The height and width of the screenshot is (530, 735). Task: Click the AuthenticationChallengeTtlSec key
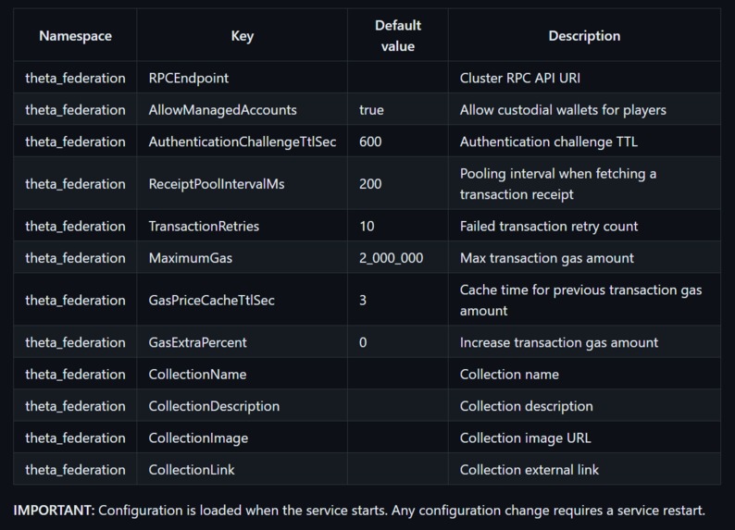click(x=242, y=142)
